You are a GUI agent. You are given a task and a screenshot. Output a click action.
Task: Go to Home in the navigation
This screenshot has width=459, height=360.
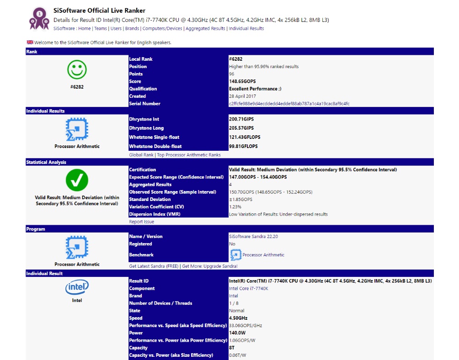point(84,28)
